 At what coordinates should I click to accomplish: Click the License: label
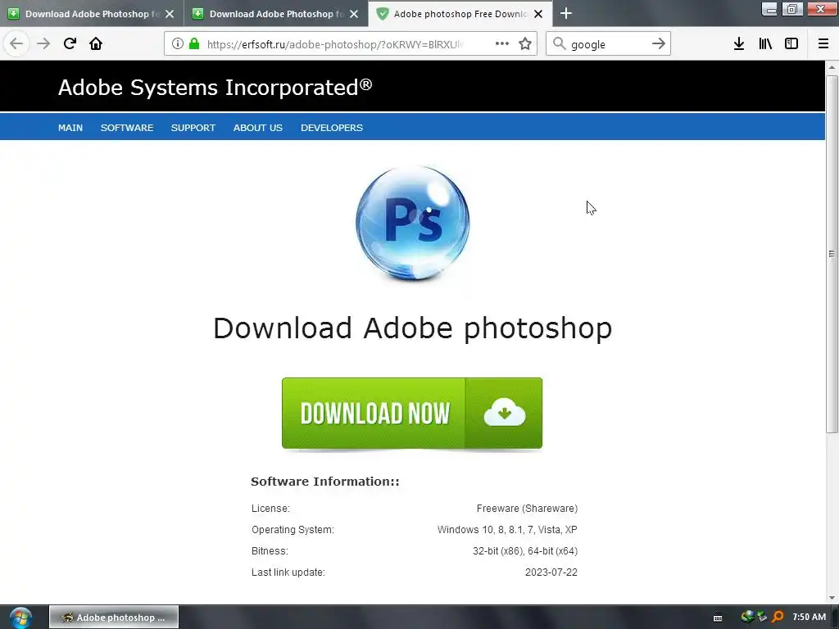pyautogui.click(x=270, y=508)
